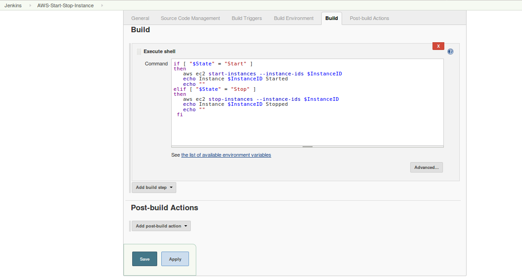
Task: Click the Jenkins breadcrumb link
Action: (x=13, y=5)
